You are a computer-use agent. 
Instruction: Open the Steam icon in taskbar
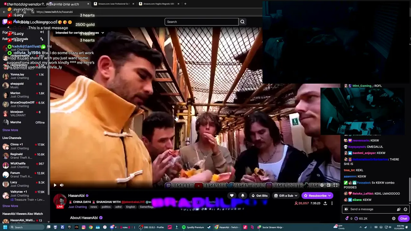[x=209, y=227]
